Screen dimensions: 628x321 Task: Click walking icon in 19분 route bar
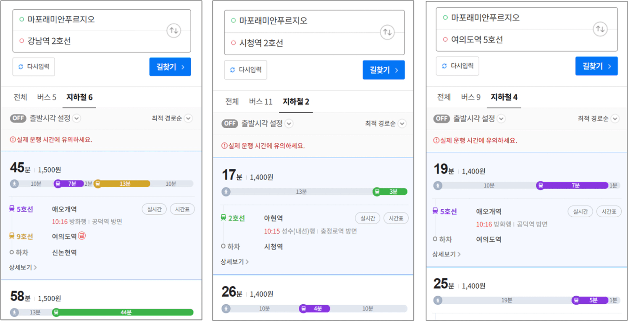point(438,185)
